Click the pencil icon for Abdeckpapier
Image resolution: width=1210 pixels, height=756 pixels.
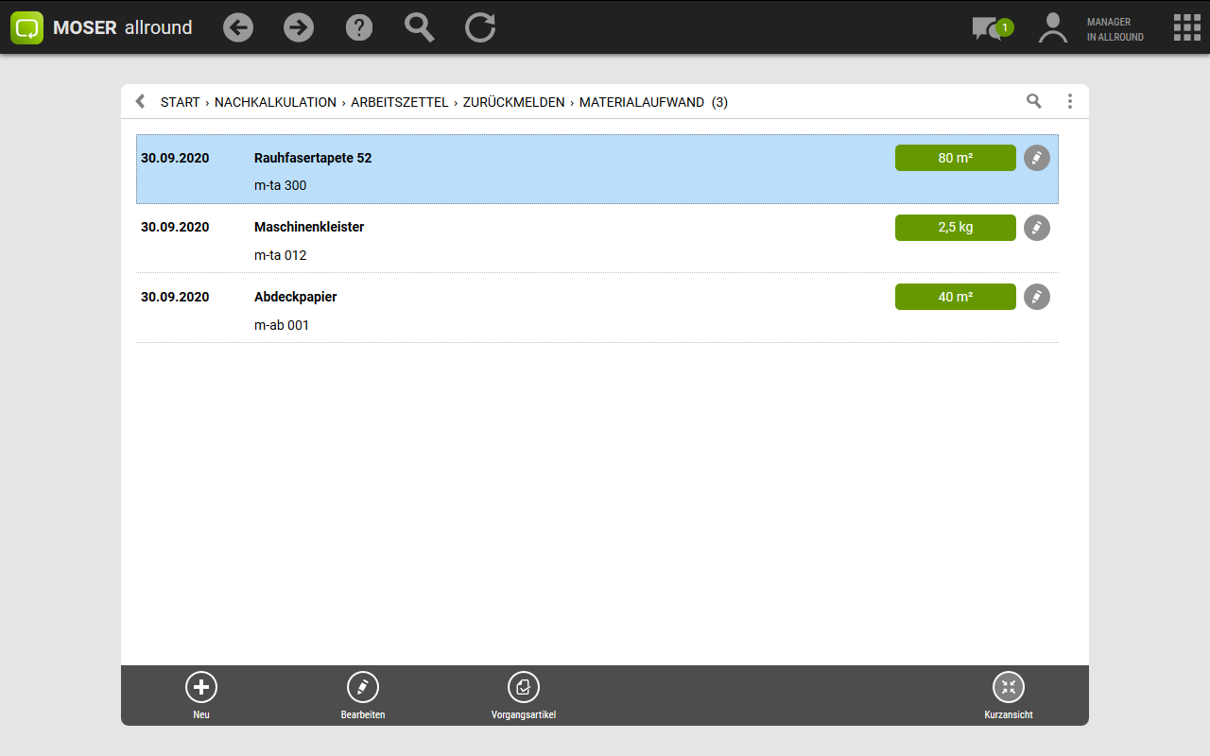coord(1037,297)
